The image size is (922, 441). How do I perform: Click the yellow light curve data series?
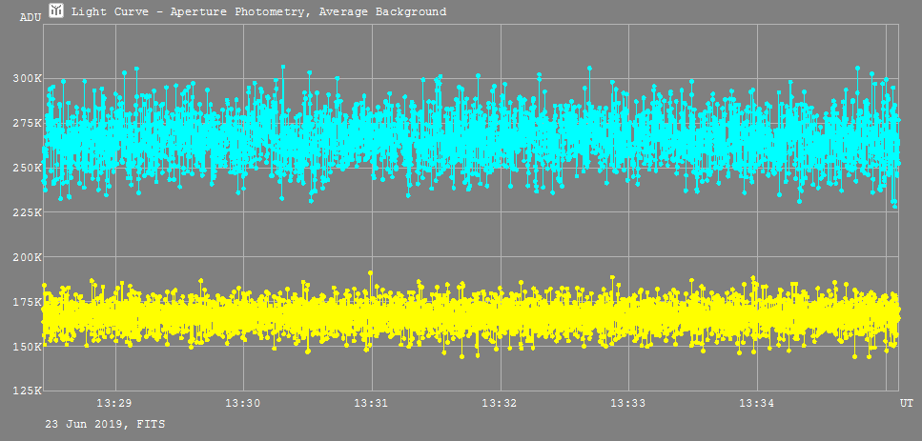click(x=470, y=317)
